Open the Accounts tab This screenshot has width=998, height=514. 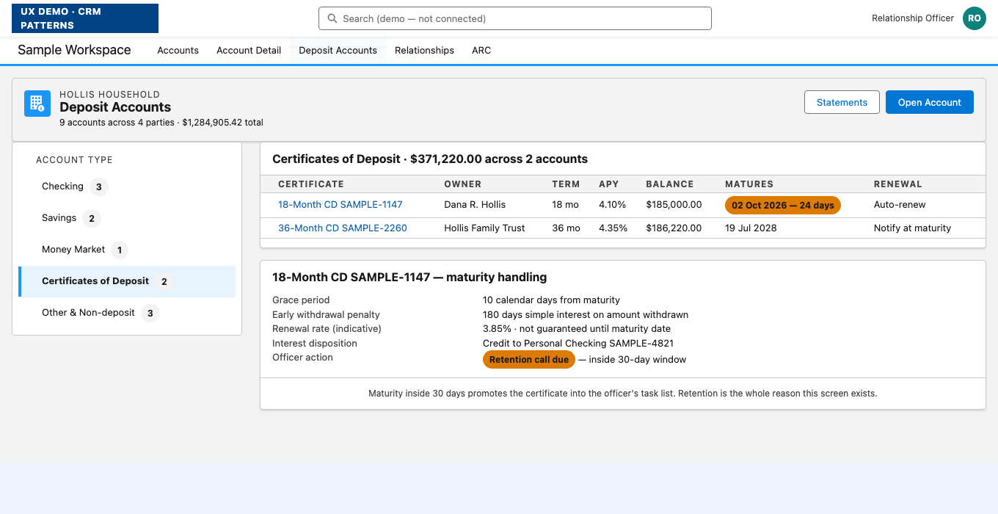pyautogui.click(x=178, y=51)
